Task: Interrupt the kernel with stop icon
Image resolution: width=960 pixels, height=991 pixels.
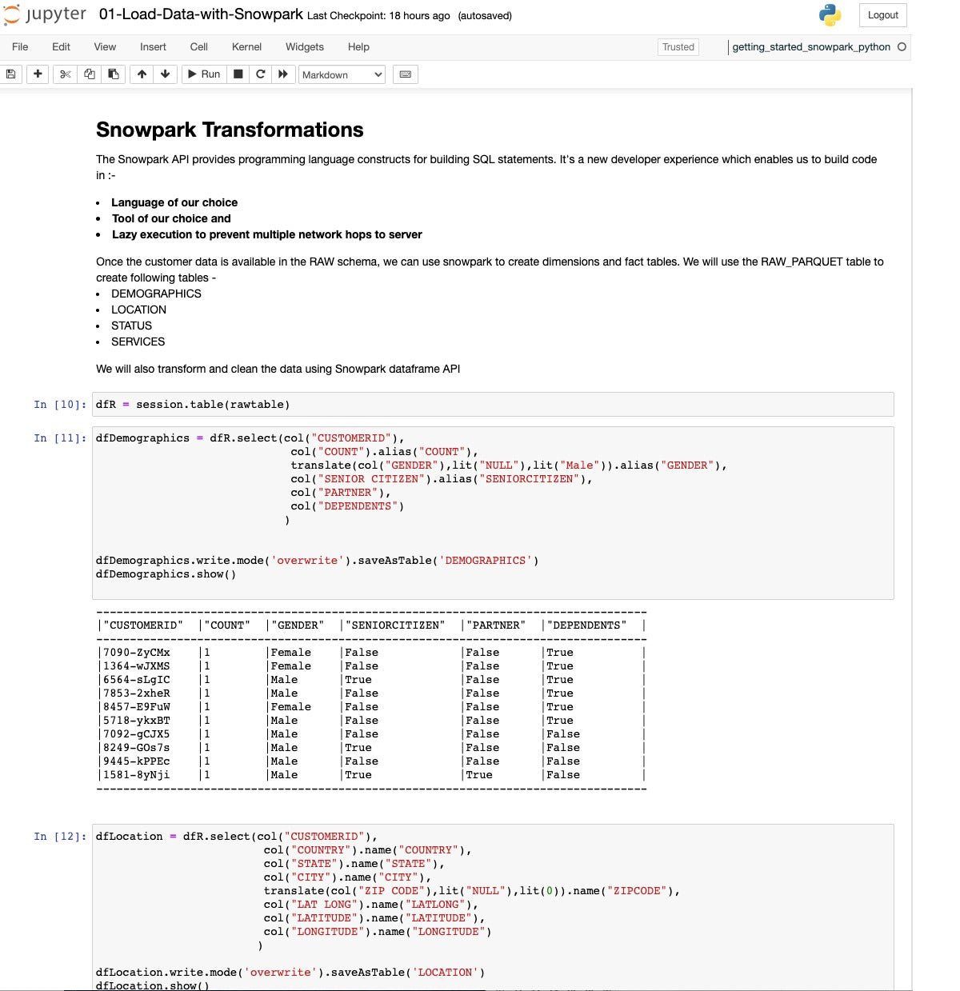Action: click(238, 74)
